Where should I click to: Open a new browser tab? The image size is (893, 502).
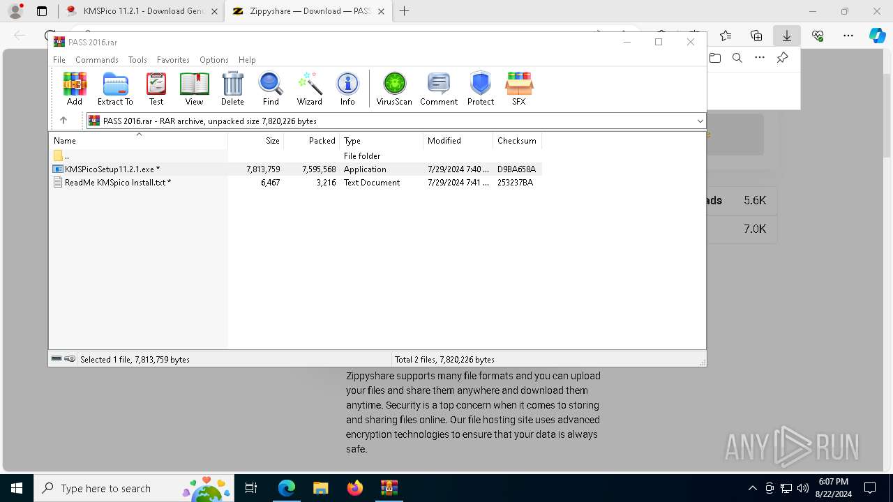click(x=404, y=11)
